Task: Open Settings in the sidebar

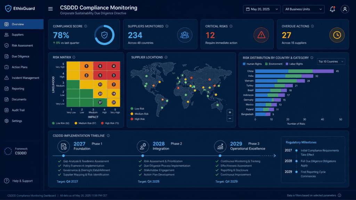Action: [x=22, y=121]
